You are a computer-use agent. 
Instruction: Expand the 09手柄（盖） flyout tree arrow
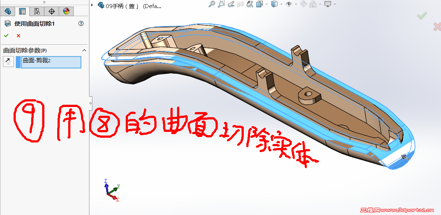(91, 5)
